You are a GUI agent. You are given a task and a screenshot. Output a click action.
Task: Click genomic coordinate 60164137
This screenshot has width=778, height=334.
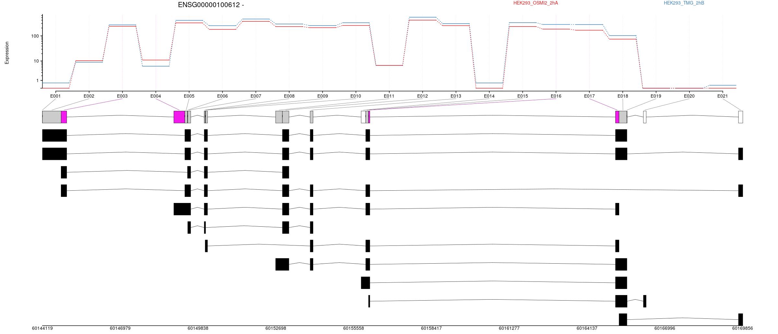[587, 328]
